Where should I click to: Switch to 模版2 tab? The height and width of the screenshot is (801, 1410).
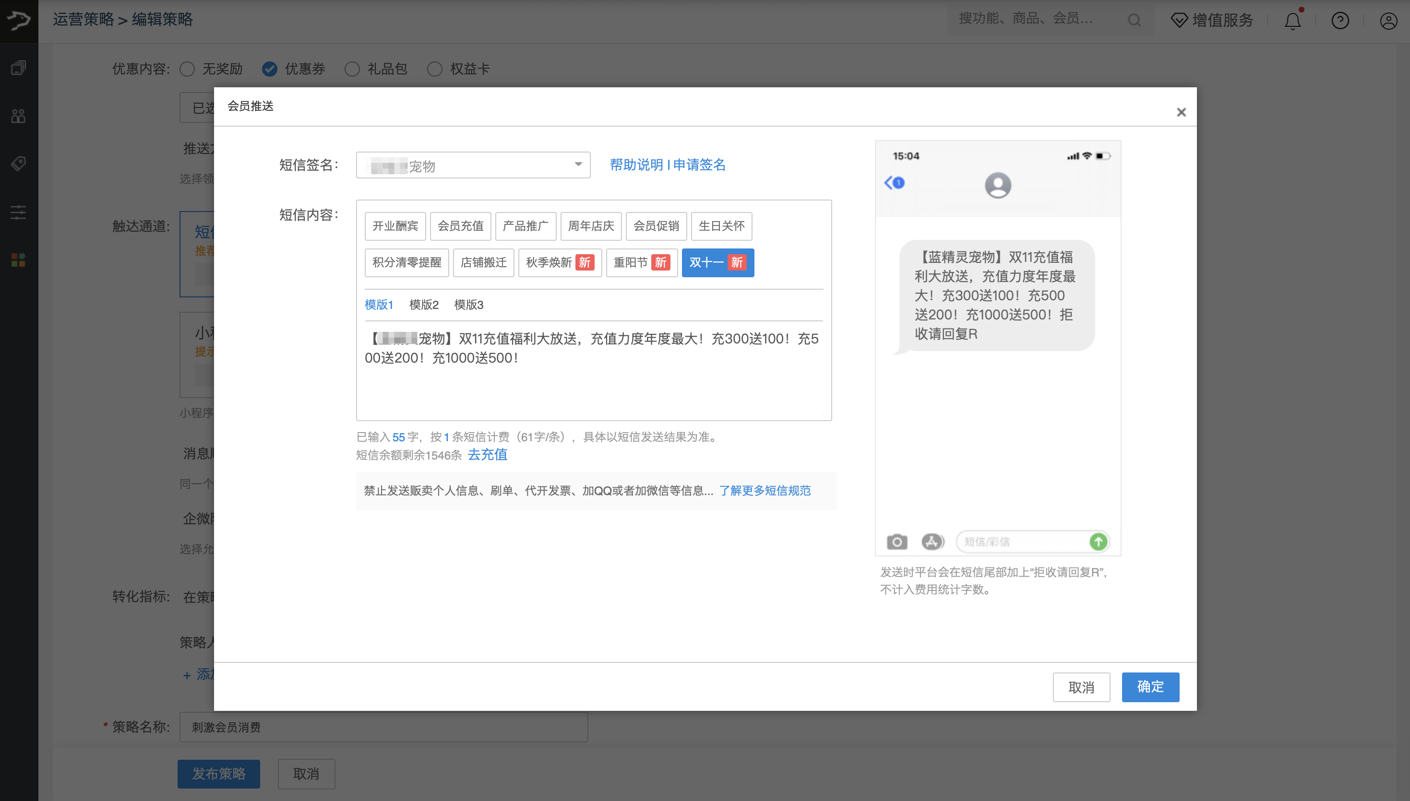(x=424, y=305)
